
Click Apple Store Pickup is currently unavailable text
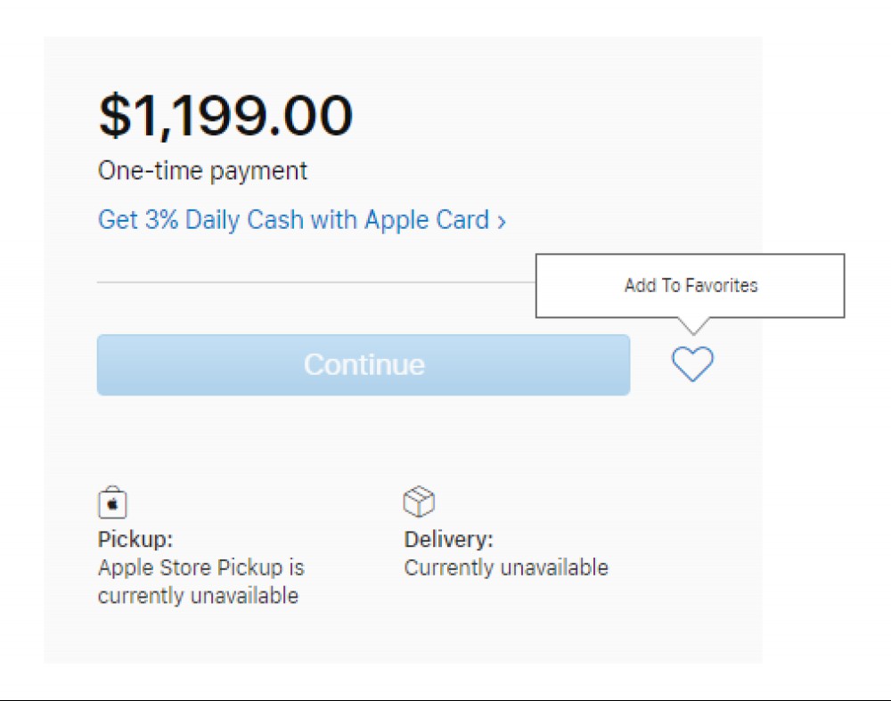pos(201,581)
